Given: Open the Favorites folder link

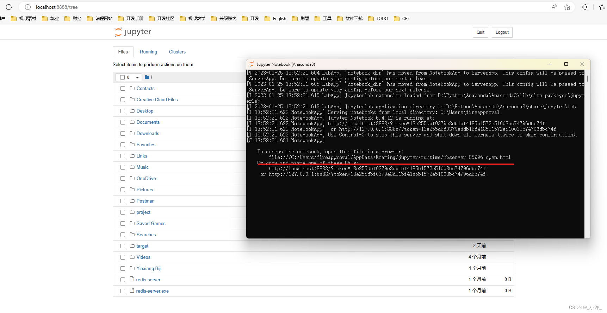Looking at the screenshot, I should 146,145.
